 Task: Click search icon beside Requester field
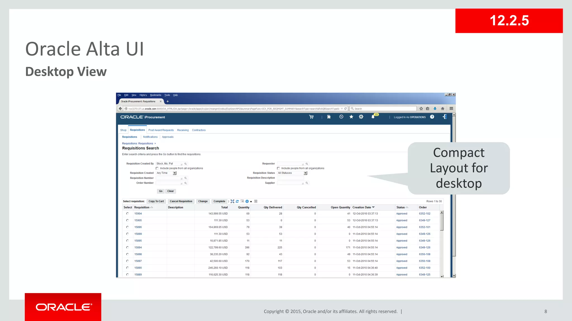click(x=307, y=164)
